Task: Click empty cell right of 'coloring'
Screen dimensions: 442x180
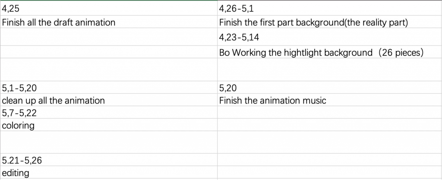Action: (330, 124)
